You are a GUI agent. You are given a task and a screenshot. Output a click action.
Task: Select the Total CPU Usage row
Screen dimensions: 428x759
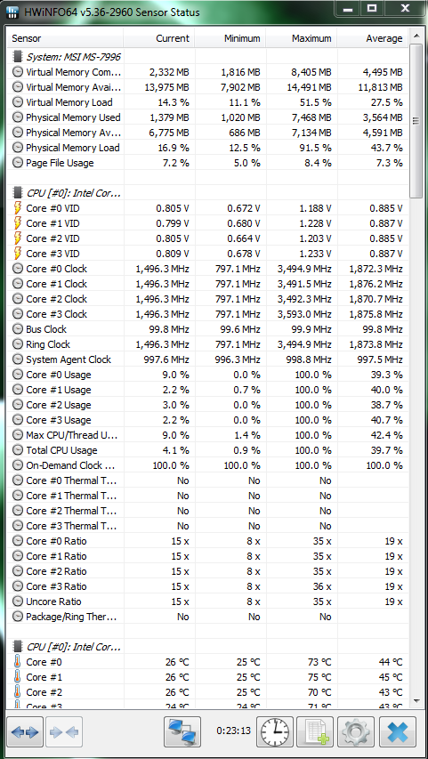(x=207, y=450)
